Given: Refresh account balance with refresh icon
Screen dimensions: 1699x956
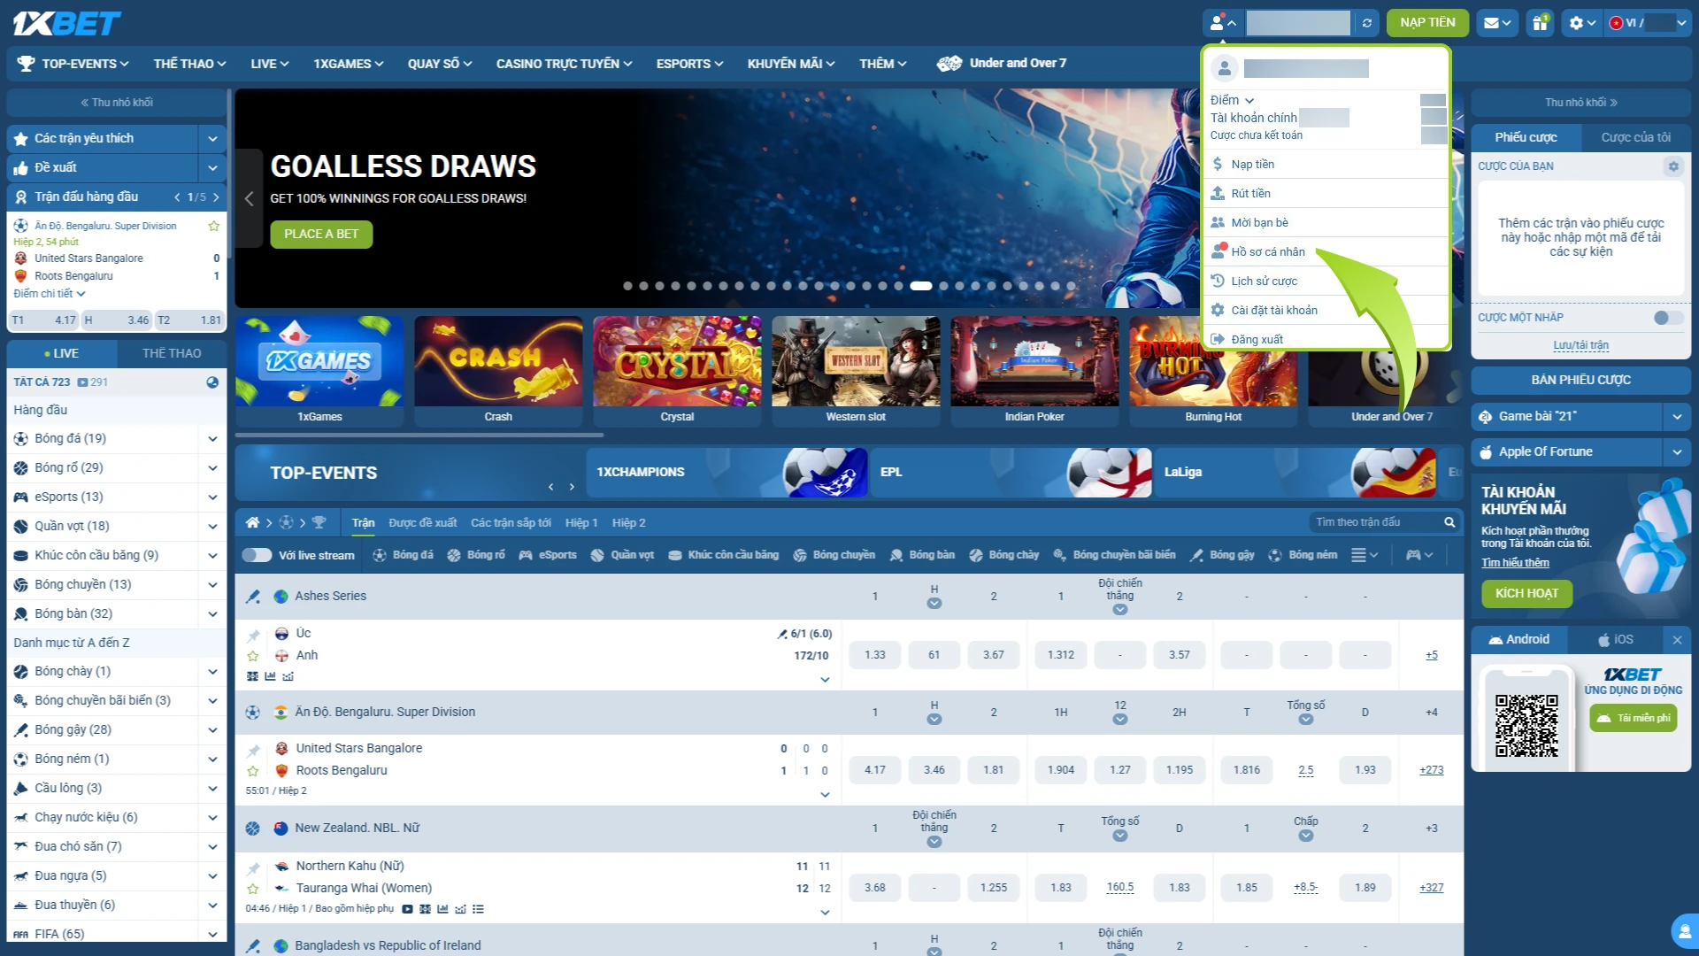Looking at the screenshot, I should click(1367, 23).
